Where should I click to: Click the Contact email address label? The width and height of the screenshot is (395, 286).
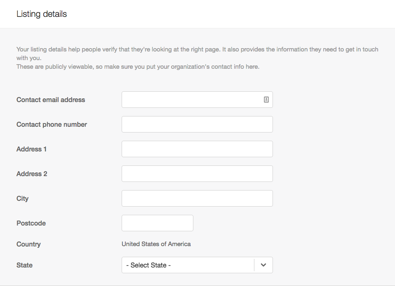tap(51, 100)
